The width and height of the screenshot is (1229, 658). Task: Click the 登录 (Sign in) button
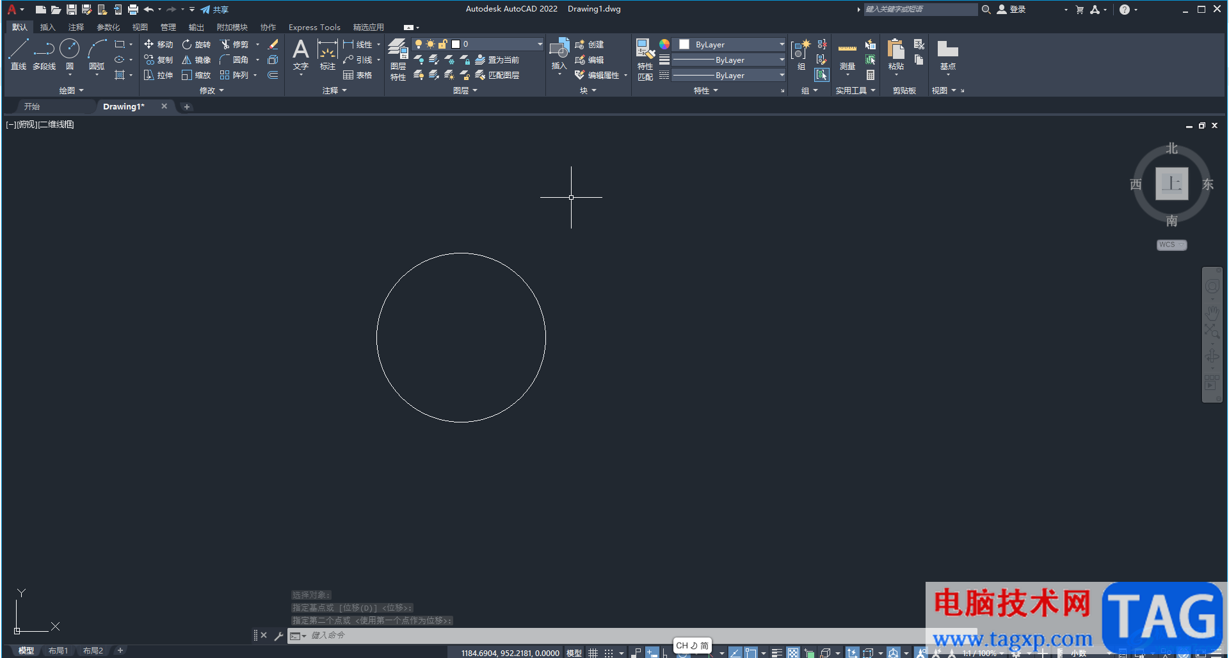tap(1012, 10)
